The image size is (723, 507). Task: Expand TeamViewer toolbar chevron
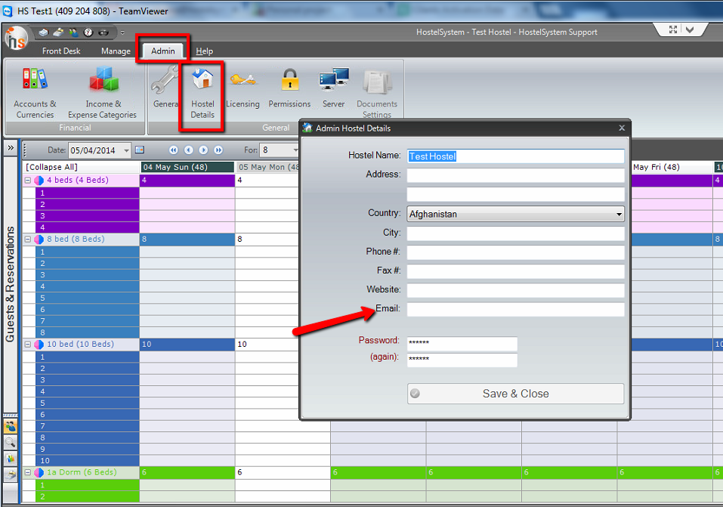pyautogui.click(x=690, y=29)
